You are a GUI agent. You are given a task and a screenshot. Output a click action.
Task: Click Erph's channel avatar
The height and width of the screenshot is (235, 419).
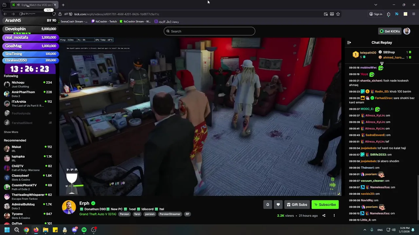click(x=69, y=207)
